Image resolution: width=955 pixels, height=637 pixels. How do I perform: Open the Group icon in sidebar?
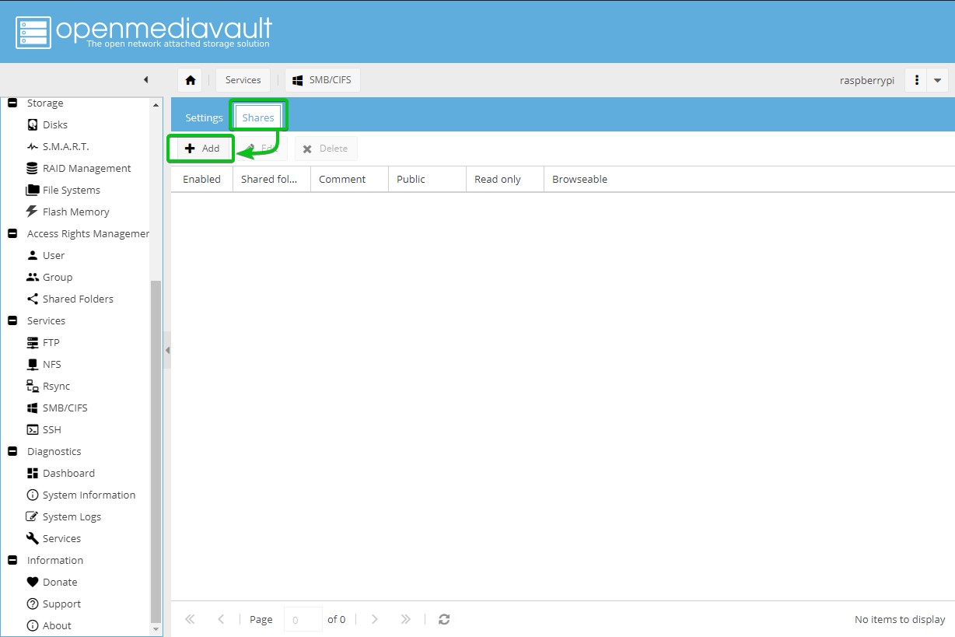tap(33, 277)
